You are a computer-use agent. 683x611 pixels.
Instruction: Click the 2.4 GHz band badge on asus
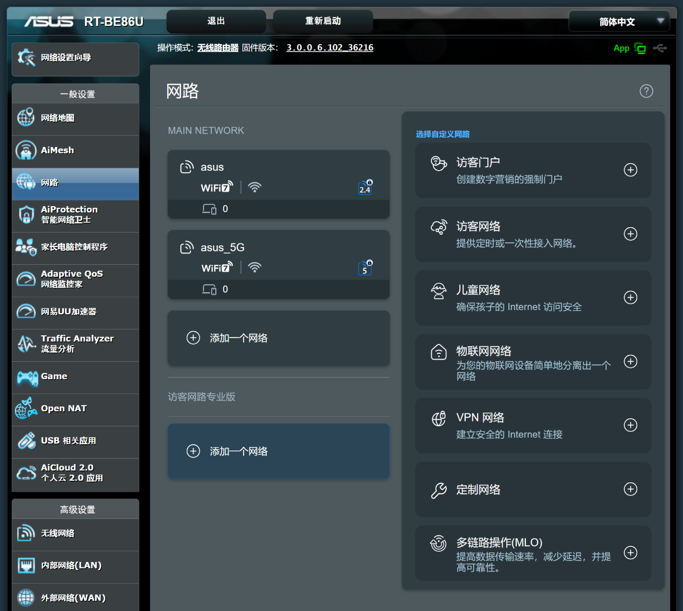tap(365, 187)
